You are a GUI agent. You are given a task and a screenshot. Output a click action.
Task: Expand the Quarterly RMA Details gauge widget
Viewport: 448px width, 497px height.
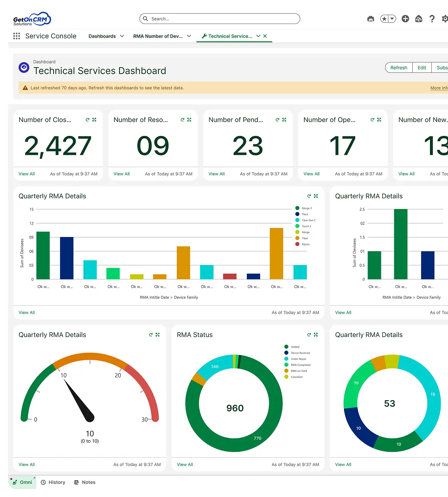156,335
